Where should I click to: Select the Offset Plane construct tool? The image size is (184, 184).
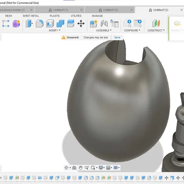click(x=156, y=23)
